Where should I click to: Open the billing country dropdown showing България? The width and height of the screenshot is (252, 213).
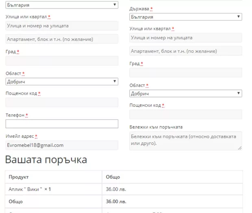61,5
